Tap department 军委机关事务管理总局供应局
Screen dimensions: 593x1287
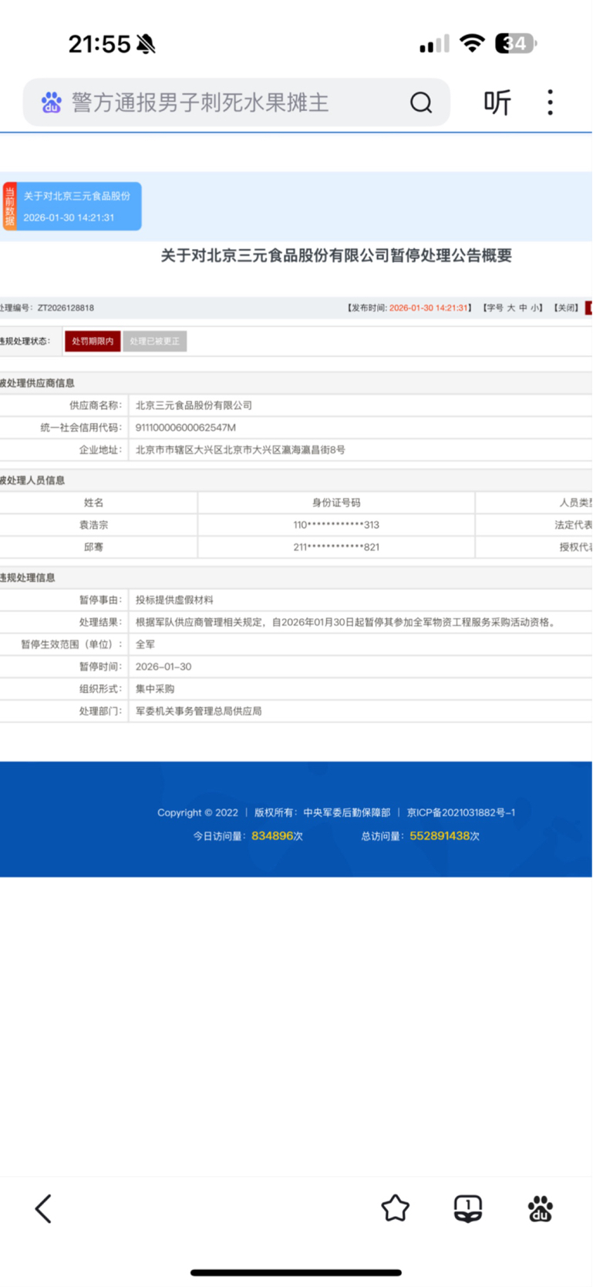pyautogui.click(x=198, y=711)
